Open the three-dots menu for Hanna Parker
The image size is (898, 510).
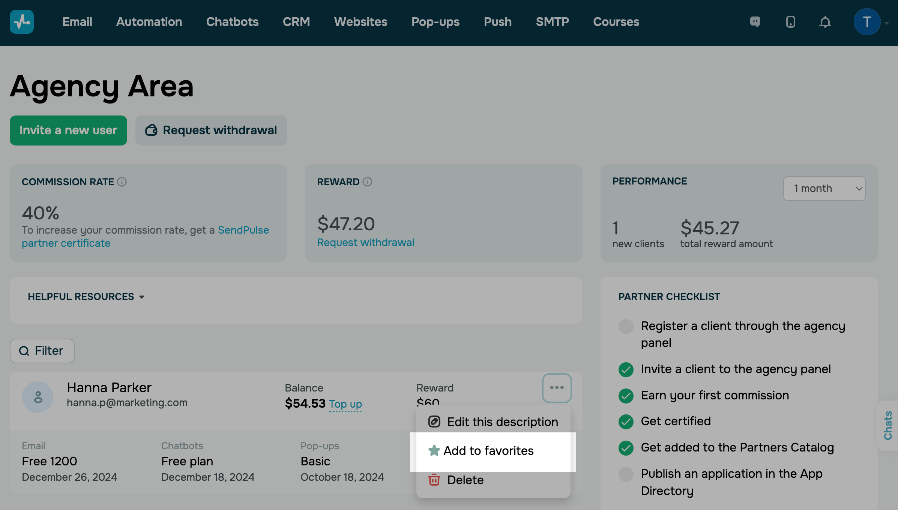557,388
